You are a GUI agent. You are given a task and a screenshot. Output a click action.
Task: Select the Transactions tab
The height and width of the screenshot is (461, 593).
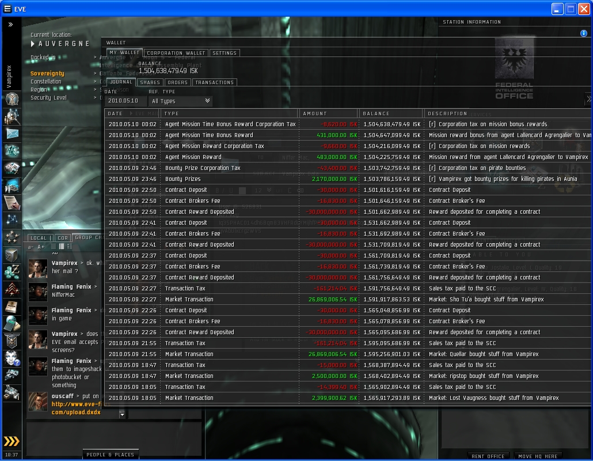[214, 82]
